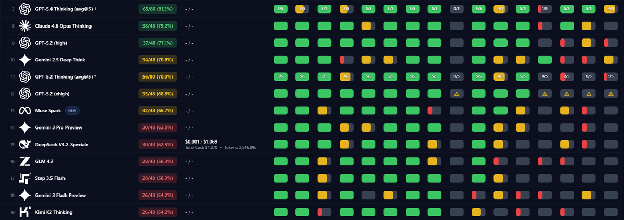Click the OpenAI logo beside GPT-5.2 (xhigh)
This screenshot has height=220, width=624.
pyautogui.click(x=24, y=94)
